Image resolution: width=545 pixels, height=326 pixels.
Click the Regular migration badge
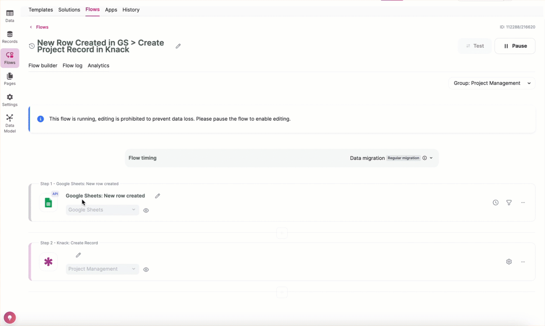point(403,158)
